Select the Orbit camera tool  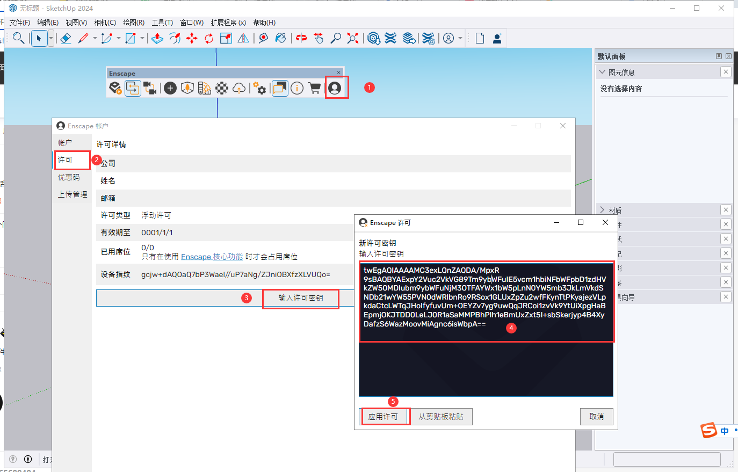point(301,38)
